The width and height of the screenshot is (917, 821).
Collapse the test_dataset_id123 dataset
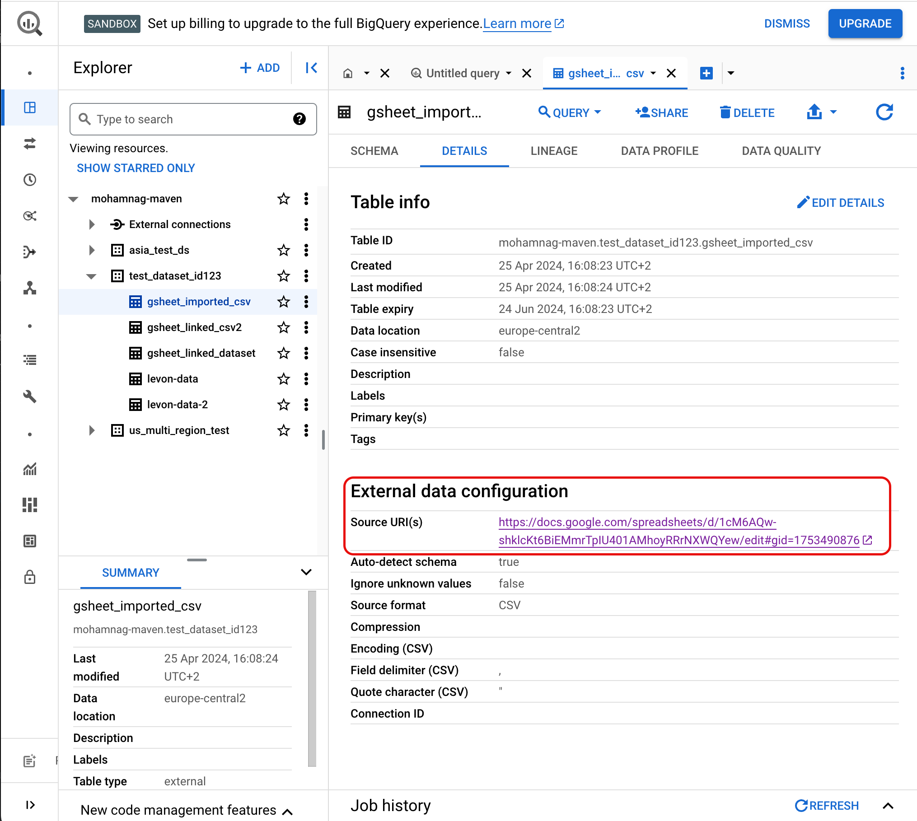[x=92, y=276]
